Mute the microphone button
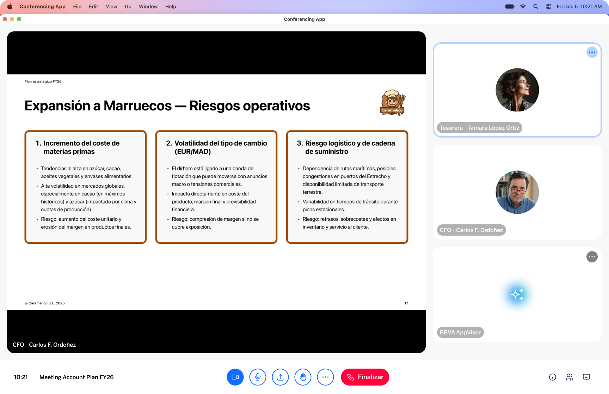609x394 pixels. 258,377
